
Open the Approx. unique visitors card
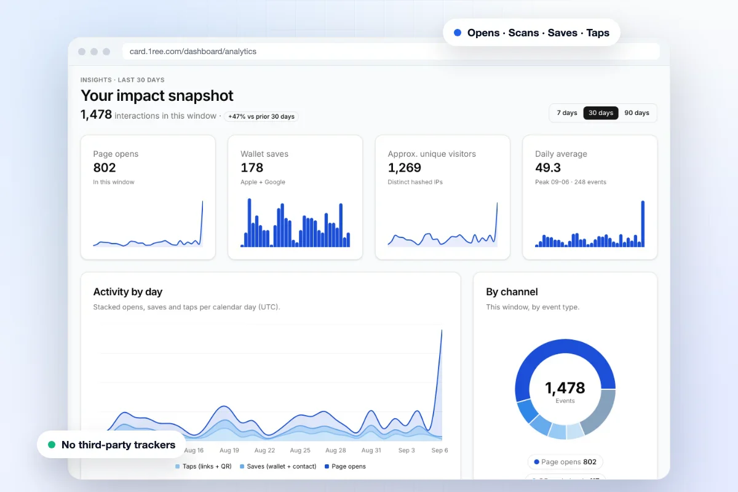coord(443,197)
